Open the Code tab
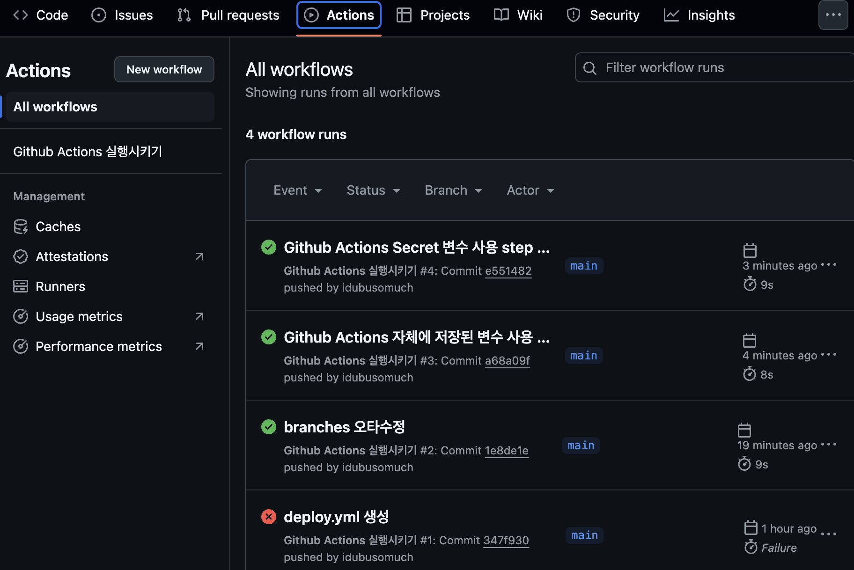Image resolution: width=854 pixels, height=570 pixels. [40, 15]
